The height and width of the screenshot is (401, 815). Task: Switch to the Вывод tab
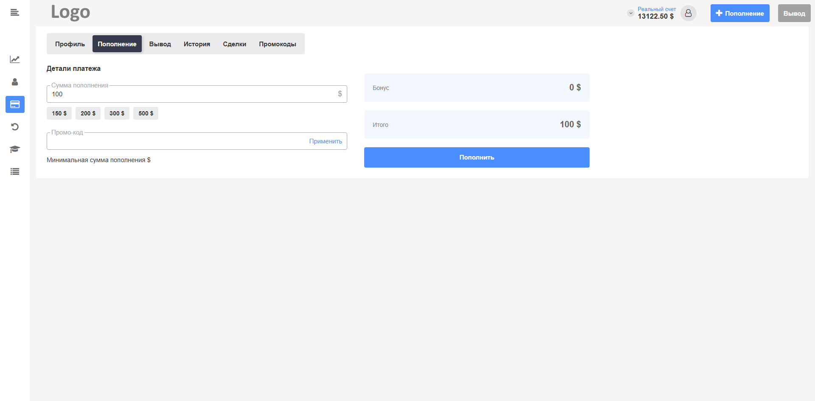coord(160,44)
